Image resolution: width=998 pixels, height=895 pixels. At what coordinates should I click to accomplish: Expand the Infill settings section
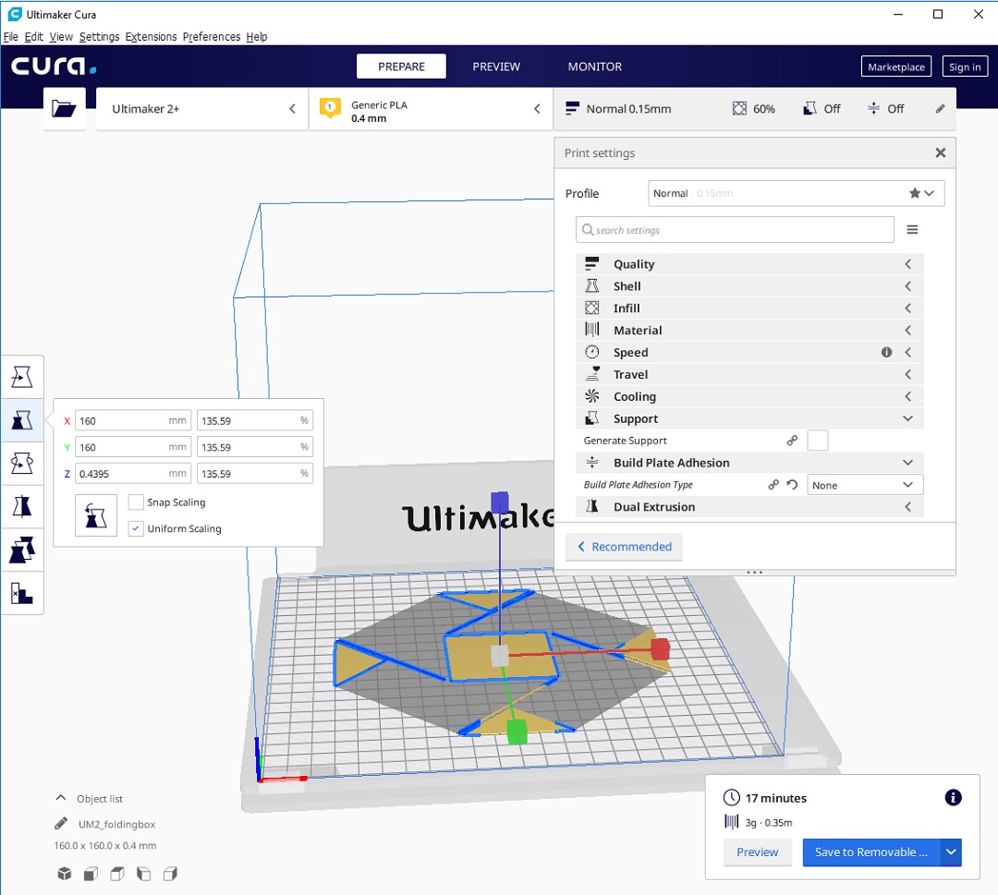[x=749, y=308]
